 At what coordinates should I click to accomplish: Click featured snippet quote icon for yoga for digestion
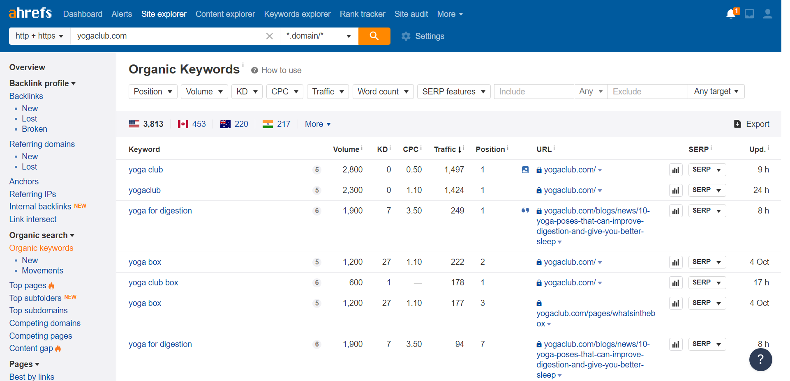[x=525, y=211]
